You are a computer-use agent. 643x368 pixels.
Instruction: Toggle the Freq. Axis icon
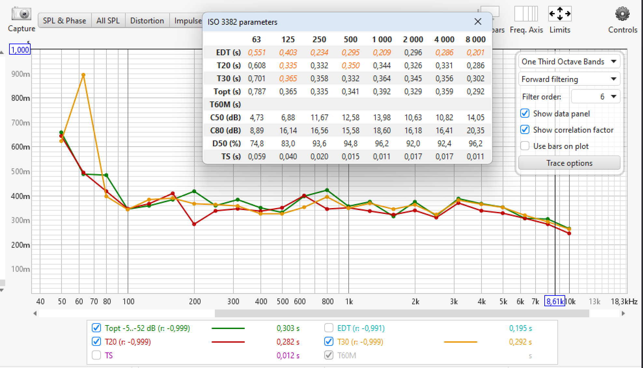coord(526,14)
